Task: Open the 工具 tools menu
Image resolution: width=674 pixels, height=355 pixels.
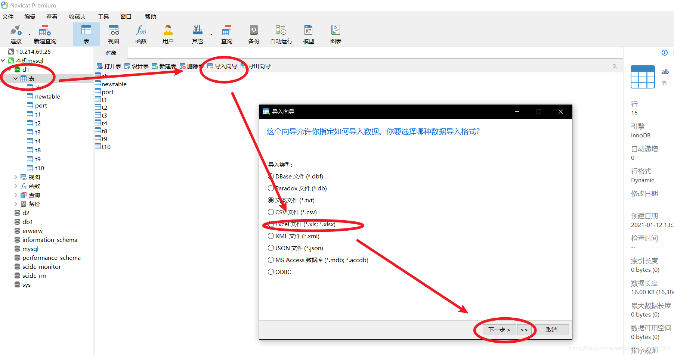Action: click(103, 16)
